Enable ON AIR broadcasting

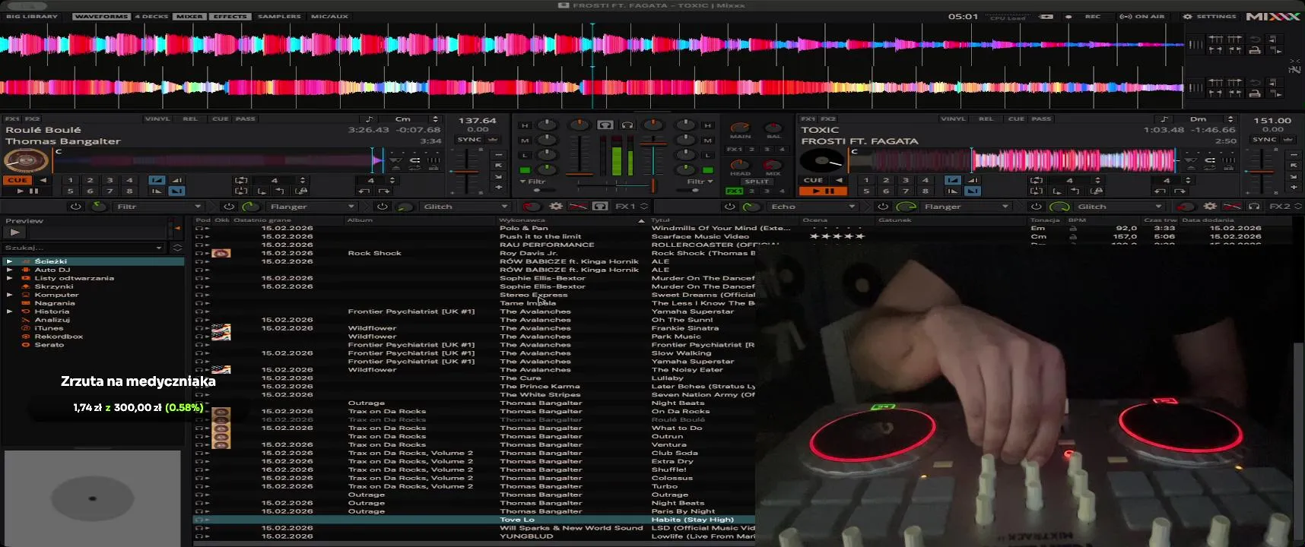1143,16
